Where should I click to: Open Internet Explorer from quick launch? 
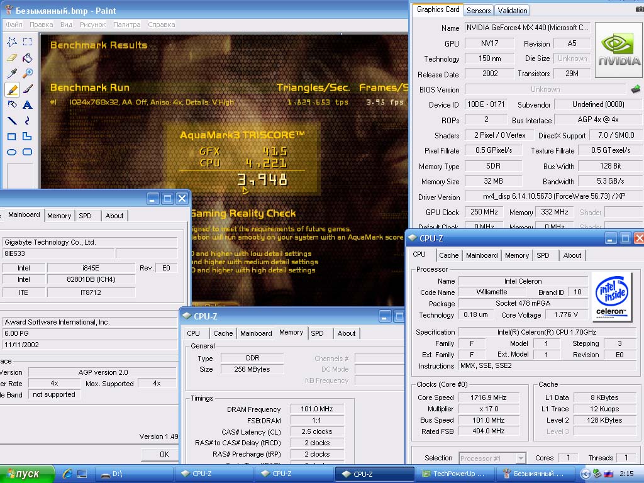pyautogui.click(x=67, y=474)
